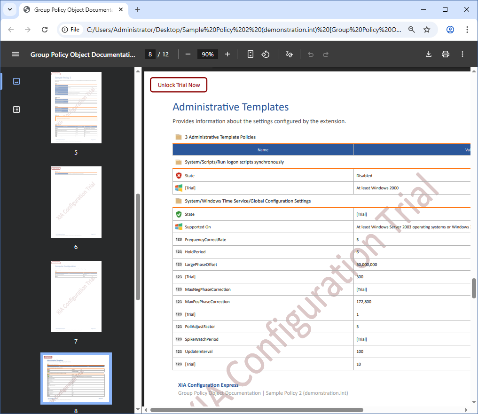Close the Group Policy Object Documentation tab
Screen dimensions: 478x414
[121, 9]
